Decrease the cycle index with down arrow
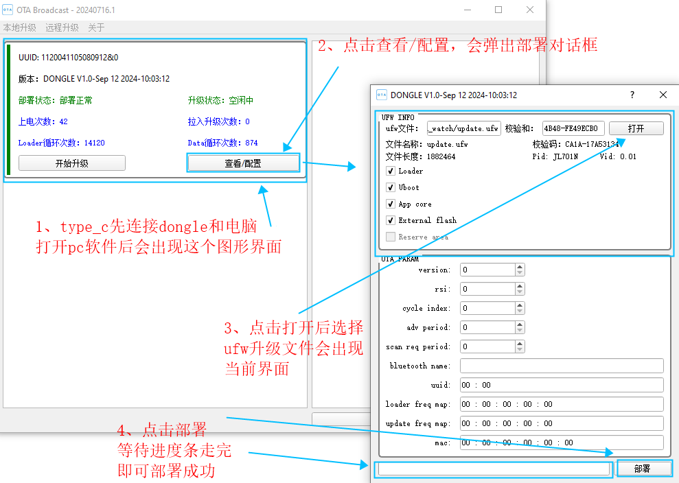Image resolution: width=679 pixels, height=483 pixels. pyautogui.click(x=520, y=311)
